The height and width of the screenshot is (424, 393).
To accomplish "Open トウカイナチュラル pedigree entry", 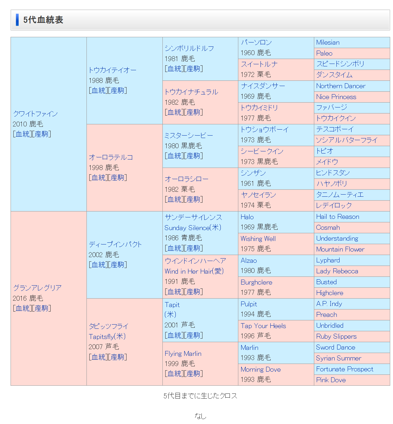I will 191,92.
